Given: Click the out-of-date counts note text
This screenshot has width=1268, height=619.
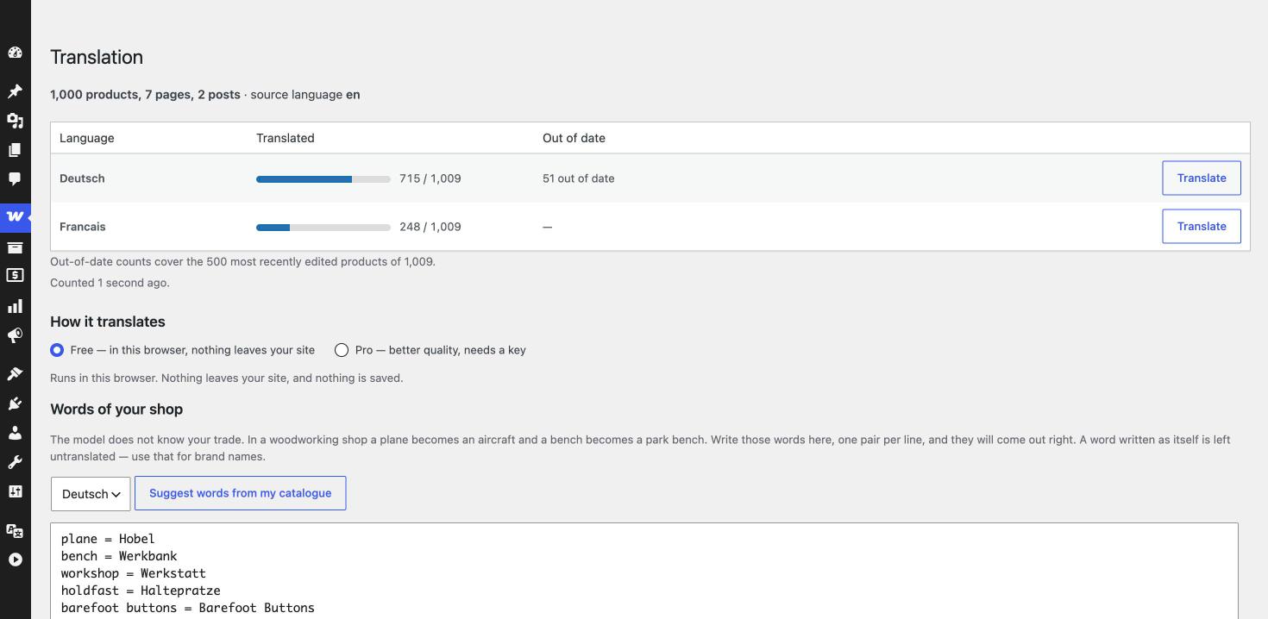Looking at the screenshot, I should (242, 261).
